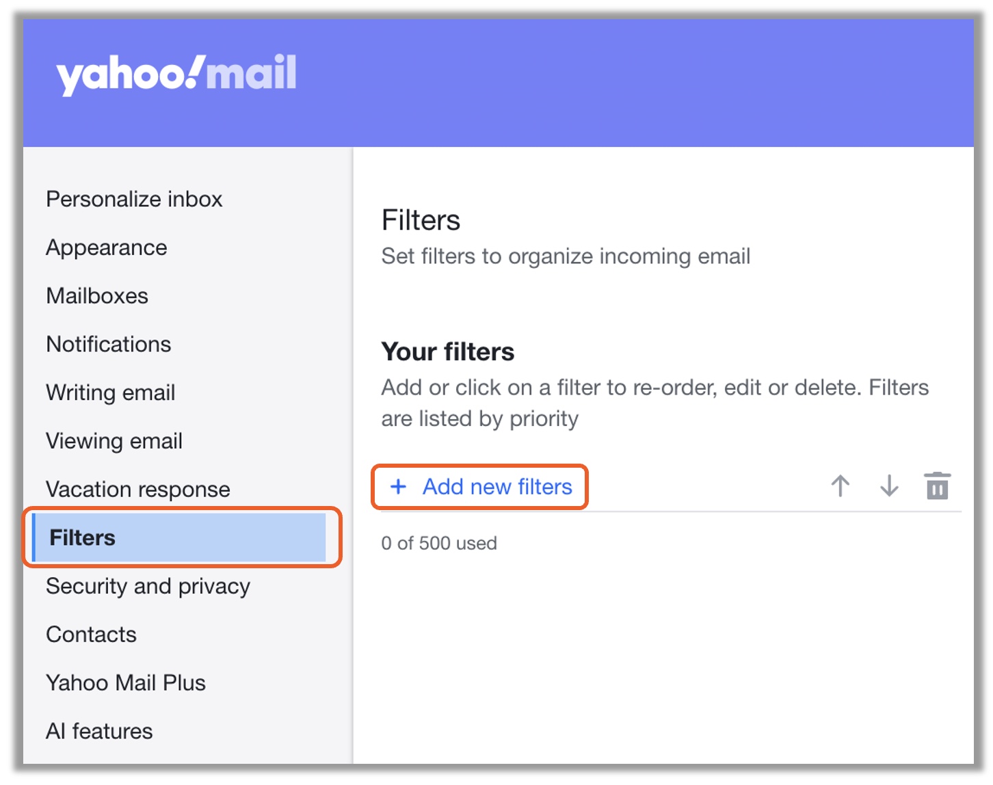Click the 0 of 500 used text
The width and height of the screenshot is (993, 785).
pos(439,543)
